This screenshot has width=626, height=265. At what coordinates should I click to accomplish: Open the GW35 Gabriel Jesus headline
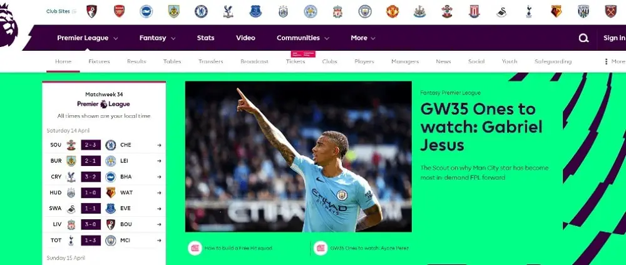[x=481, y=127]
